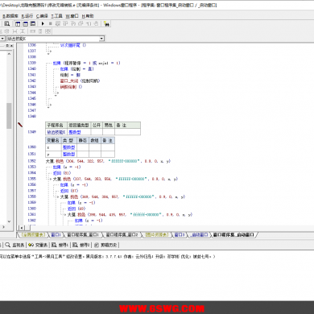The height and width of the screenshot is (314, 314).
Task: Click the 整数型 type of variable y
Action: (69, 154)
